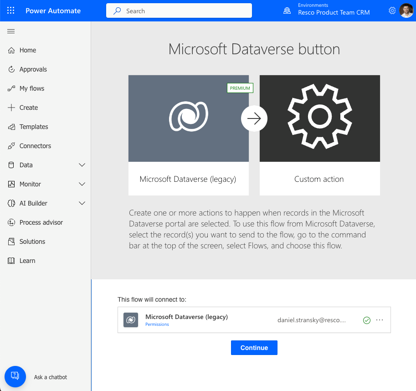This screenshot has height=391, width=416.
Task: Open the app launcher waffle icon
Action: pyautogui.click(x=11, y=10)
